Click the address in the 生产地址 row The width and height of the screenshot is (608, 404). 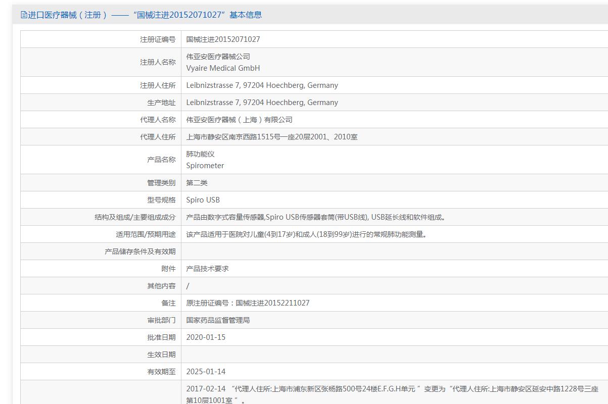point(262,103)
